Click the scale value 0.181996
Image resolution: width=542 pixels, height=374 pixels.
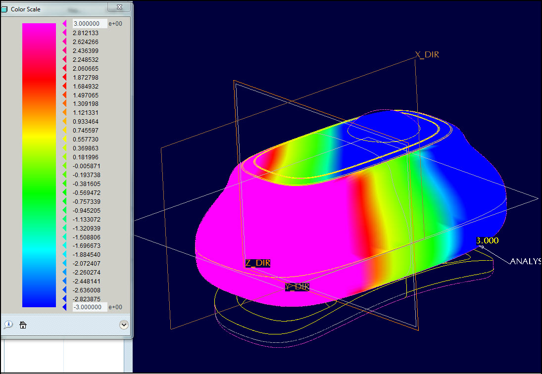(86, 157)
